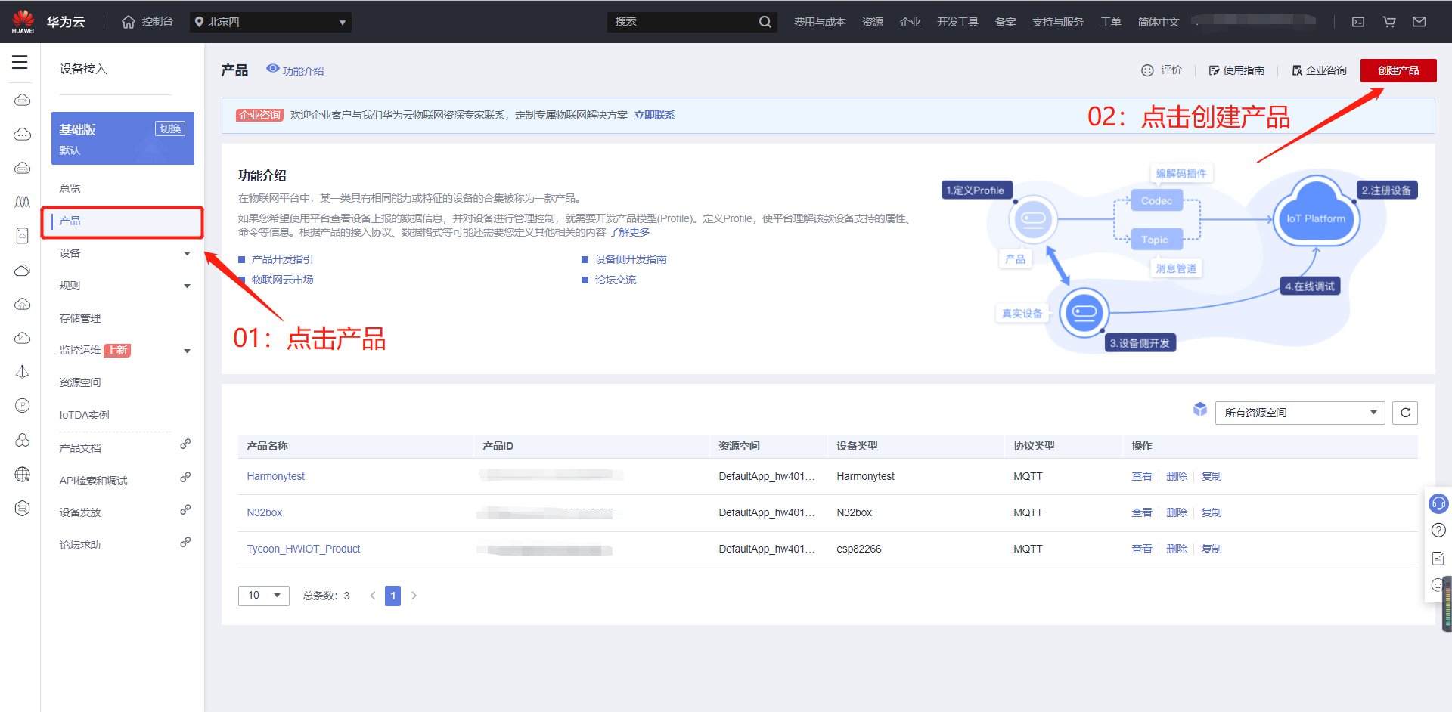Click the sailboat icon in left rail
Image resolution: width=1452 pixels, height=712 pixels.
point(23,372)
